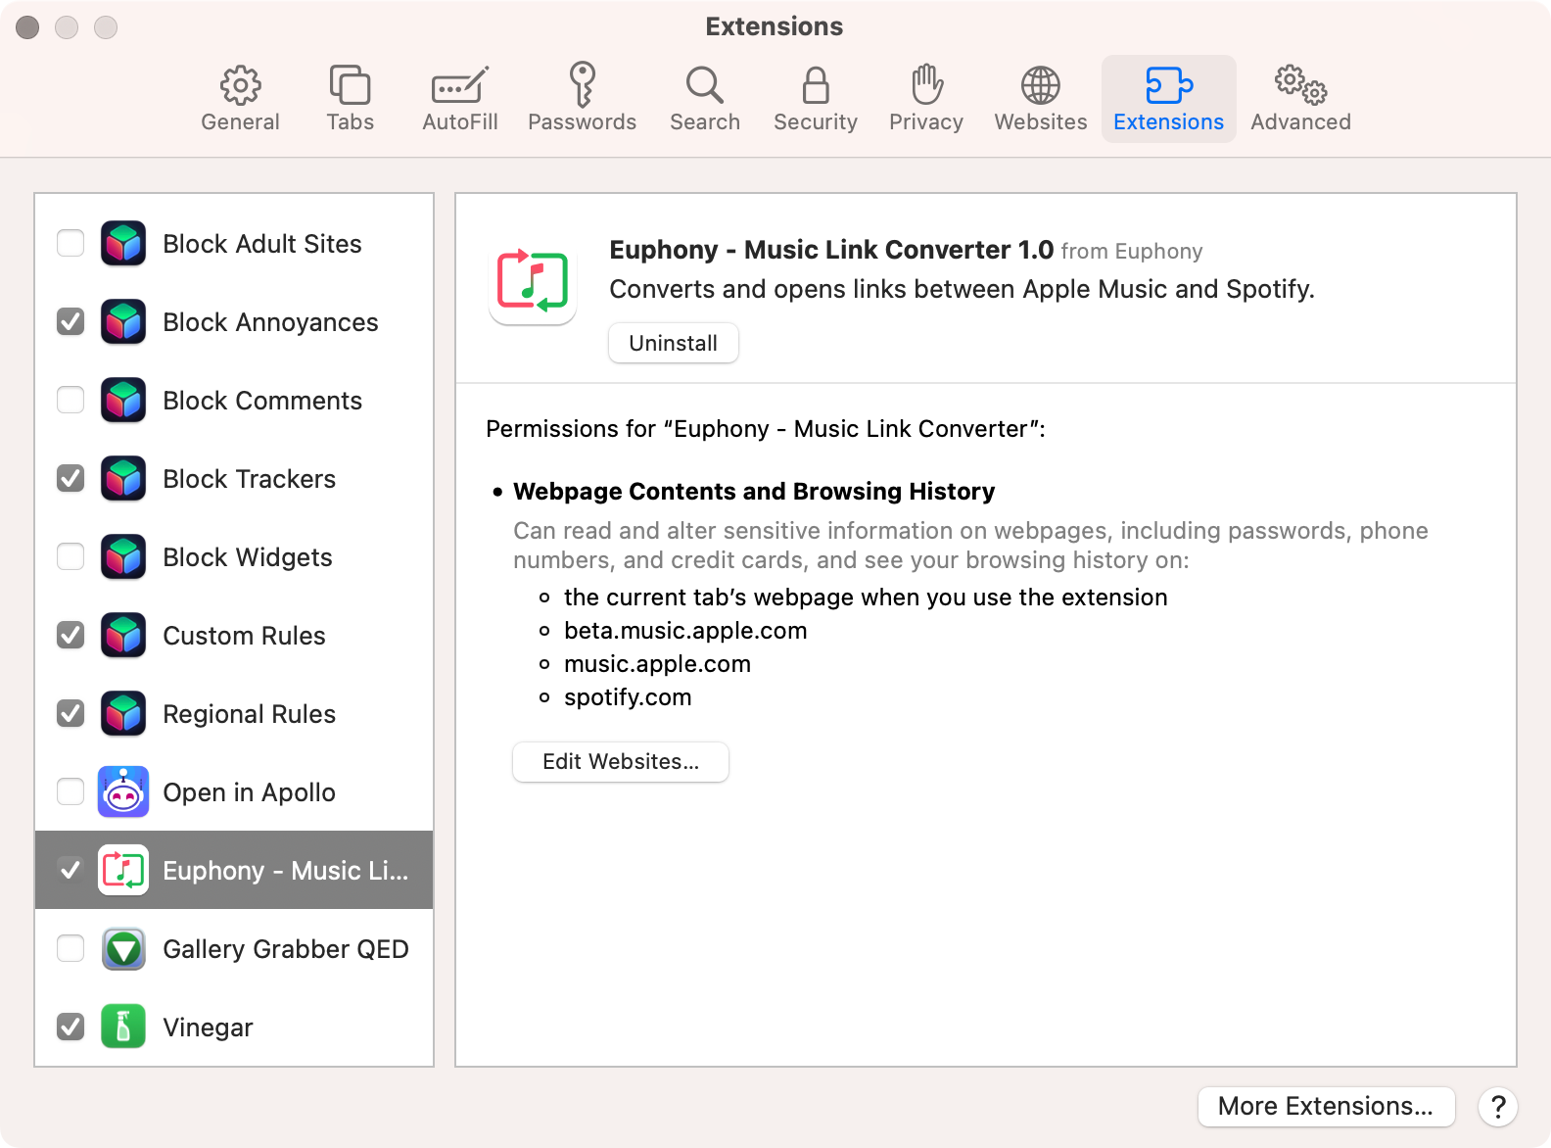
Task: Open the Passwords key icon
Action: 583,85
